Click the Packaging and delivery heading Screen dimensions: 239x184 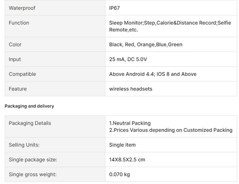tap(29, 106)
